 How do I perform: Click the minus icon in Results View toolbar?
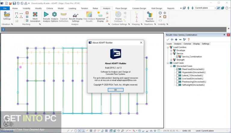coord(180,39)
